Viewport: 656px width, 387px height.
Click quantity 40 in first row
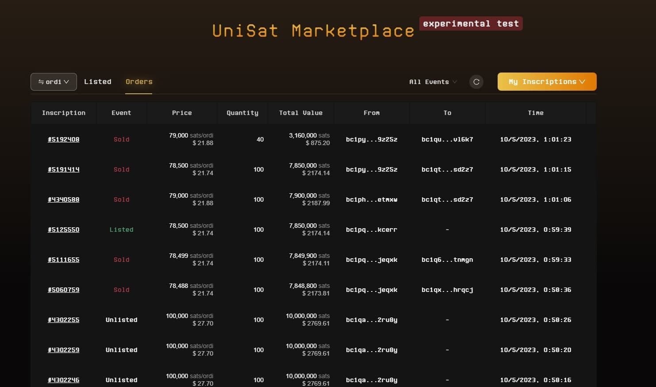click(260, 139)
